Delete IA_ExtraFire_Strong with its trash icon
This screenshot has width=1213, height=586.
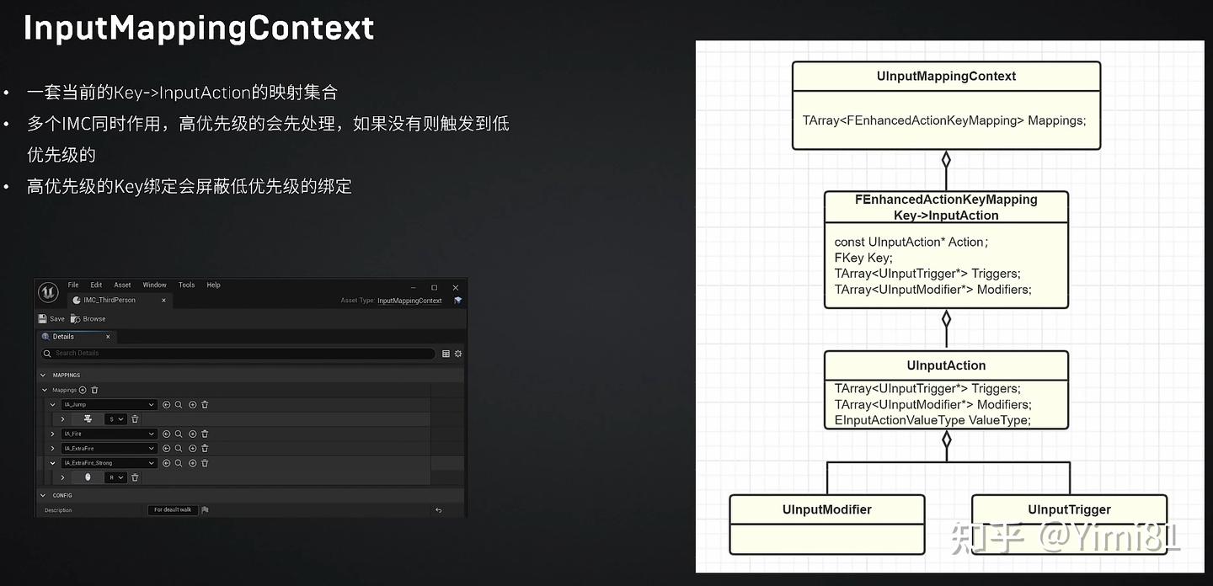point(205,463)
